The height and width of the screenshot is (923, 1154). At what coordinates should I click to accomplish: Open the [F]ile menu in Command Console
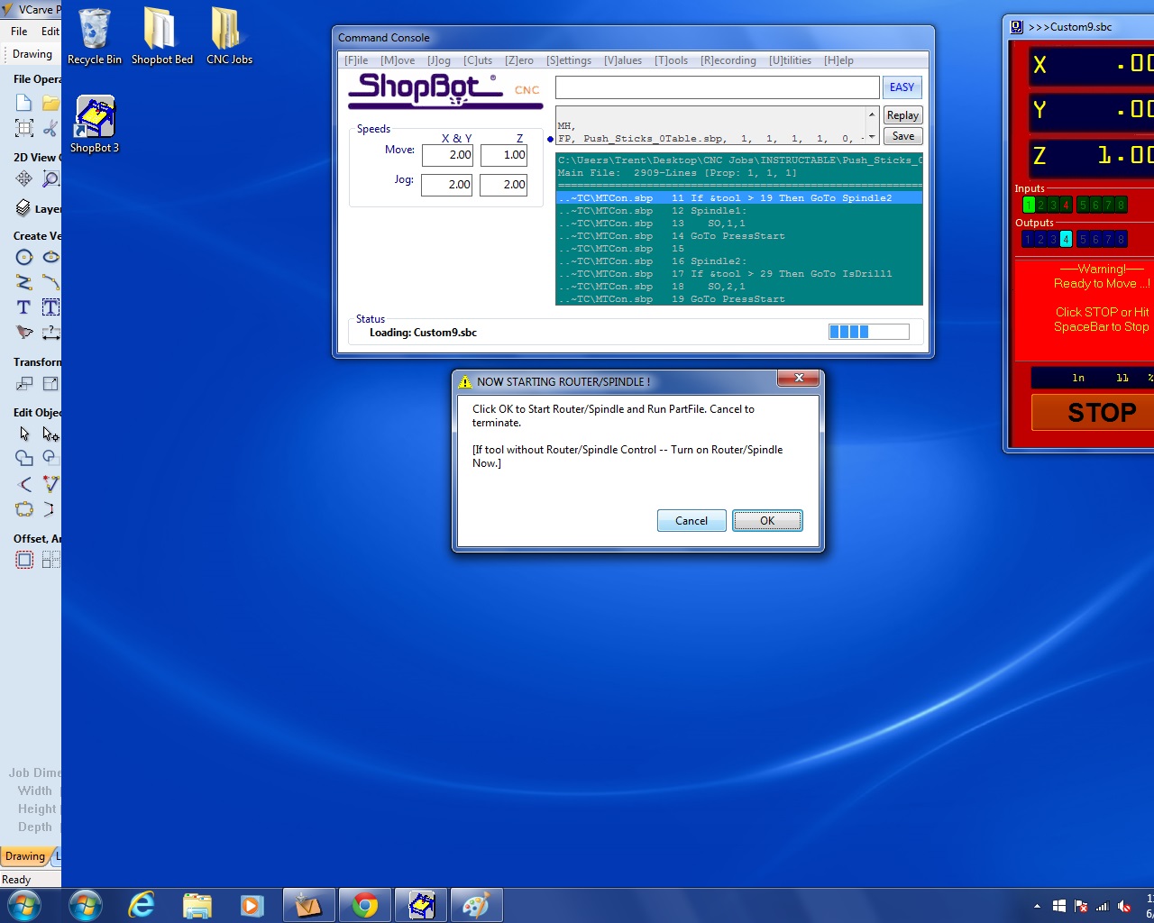pos(356,60)
